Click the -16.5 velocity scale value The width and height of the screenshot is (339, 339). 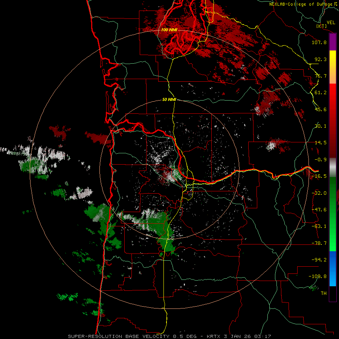click(x=319, y=176)
